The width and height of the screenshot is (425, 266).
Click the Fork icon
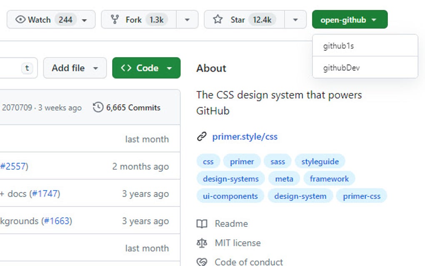click(115, 20)
